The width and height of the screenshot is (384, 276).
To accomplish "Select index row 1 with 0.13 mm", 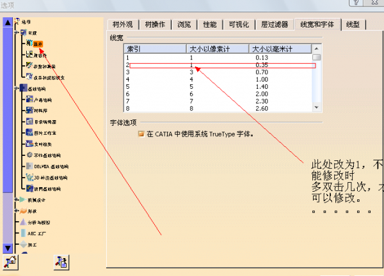I will (218, 58).
